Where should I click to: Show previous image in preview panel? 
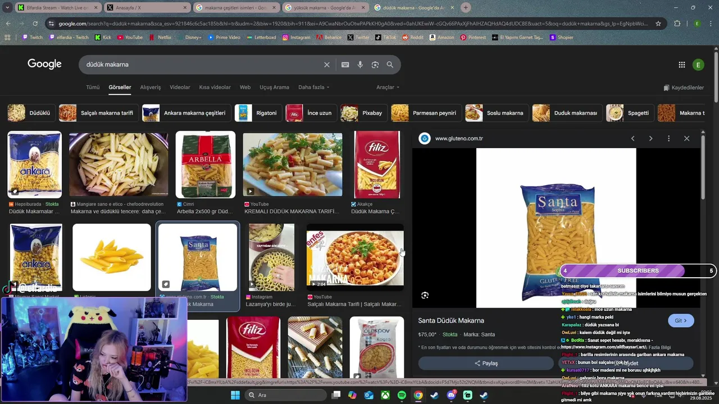632,139
